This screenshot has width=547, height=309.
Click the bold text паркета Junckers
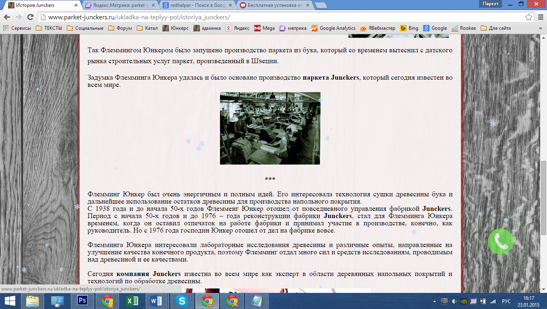(x=332, y=78)
